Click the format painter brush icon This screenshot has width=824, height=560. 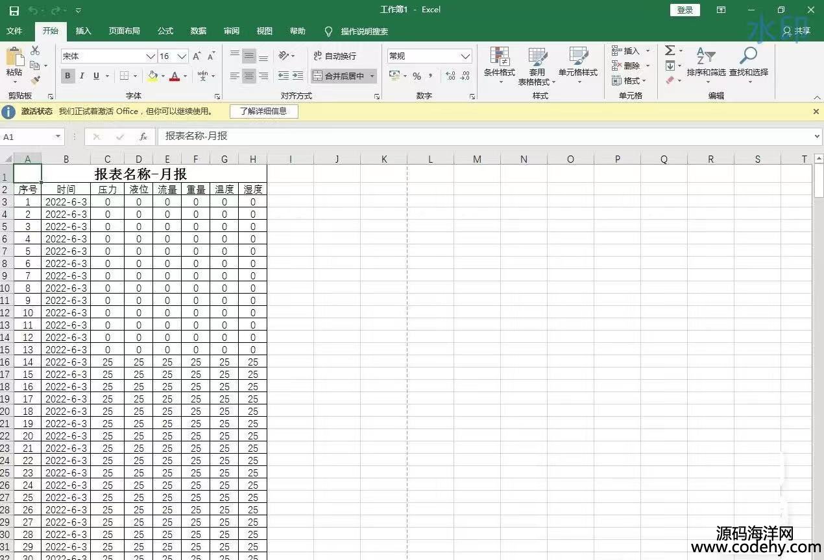tap(35, 80)
